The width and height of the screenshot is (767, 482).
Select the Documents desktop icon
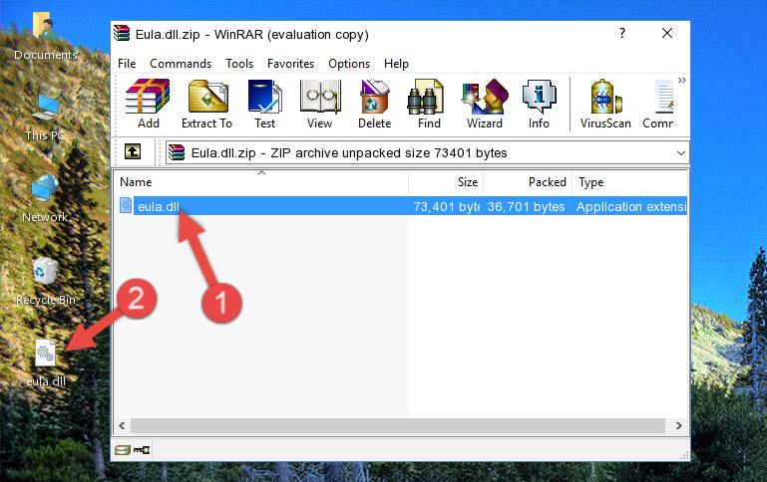(46, 37)
